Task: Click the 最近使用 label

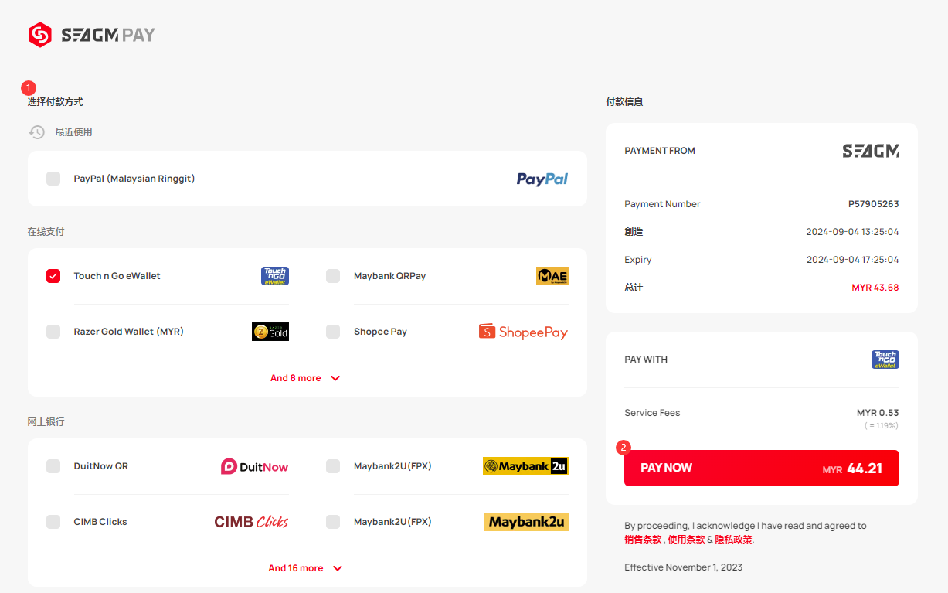Action: [73, 132]
